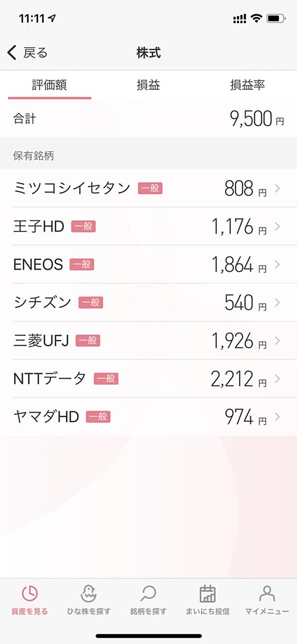Switch to the 損益率 tab
Screen dimensions: 297x644
247,85
